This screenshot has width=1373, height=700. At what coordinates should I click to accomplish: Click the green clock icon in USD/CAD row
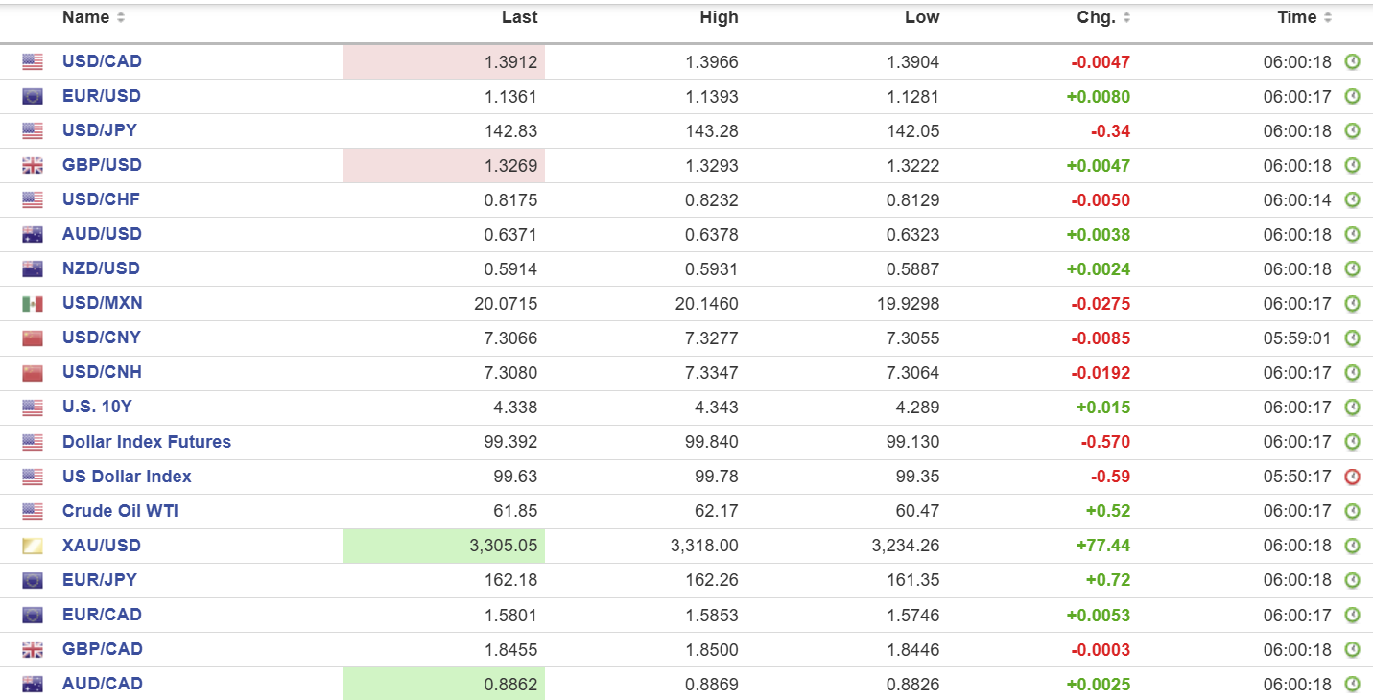tap(1352, 62)
